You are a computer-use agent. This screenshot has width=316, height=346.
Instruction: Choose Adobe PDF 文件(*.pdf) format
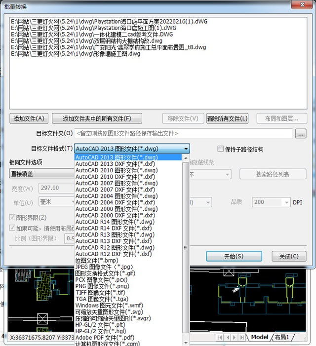tap(128, 337)
